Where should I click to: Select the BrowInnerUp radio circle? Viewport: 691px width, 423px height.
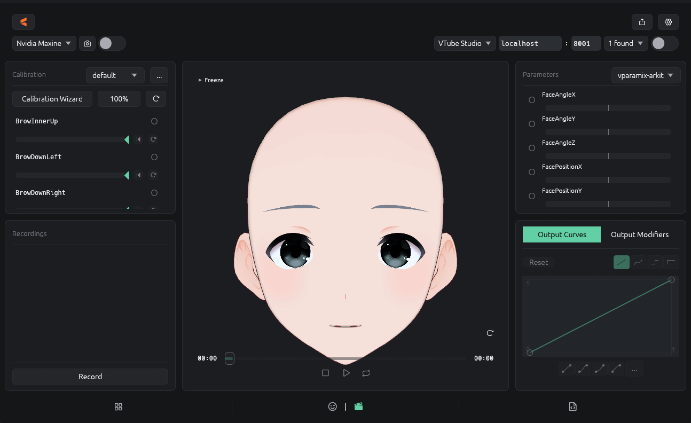click(x=154, y=121)
